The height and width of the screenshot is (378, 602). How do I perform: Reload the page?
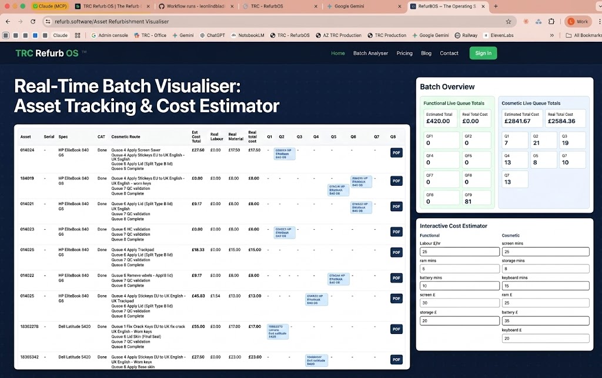[33, 22]
